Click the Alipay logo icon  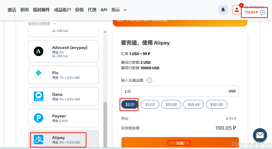point(39,140)
